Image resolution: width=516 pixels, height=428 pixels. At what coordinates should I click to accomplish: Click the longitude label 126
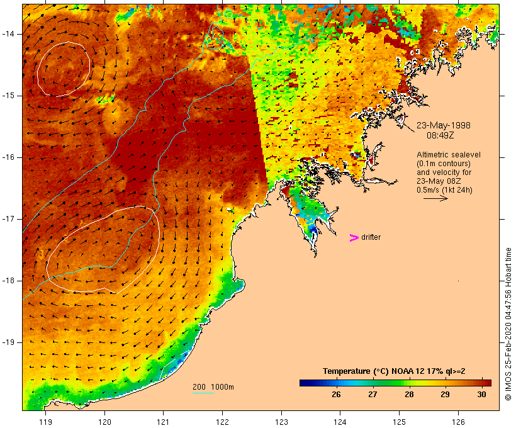click(458, 422)
